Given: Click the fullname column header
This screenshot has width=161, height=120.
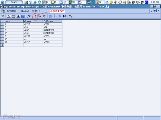Looking at the screenshot, I should (x=52, y=21).
